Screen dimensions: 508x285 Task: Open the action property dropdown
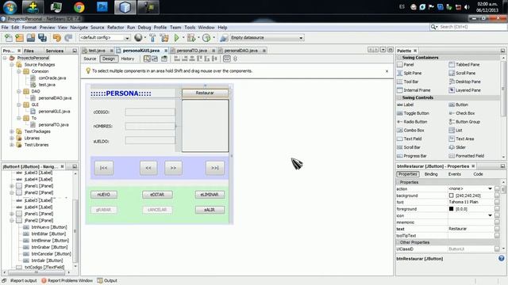(x=490, y=188)
